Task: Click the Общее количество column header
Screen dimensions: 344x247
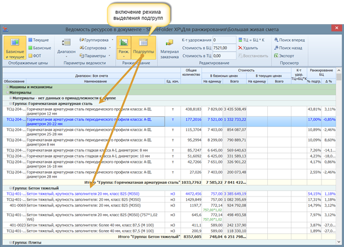Action: pyautogui.click(x=191, y=75)
